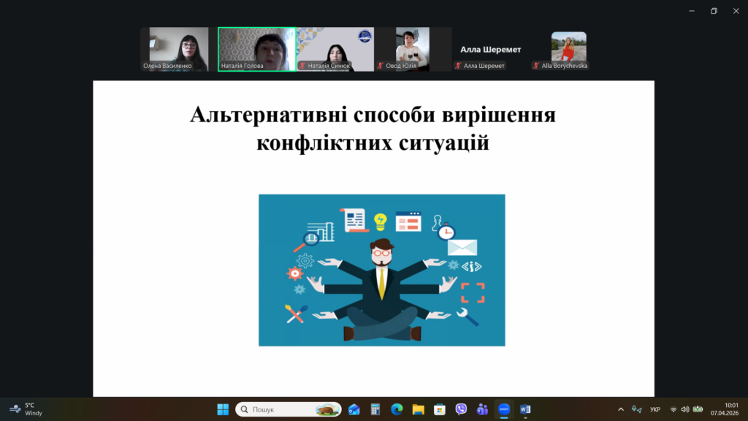
Task: Click Alla Borychevska's participant thumbnail
Action: click(x=568, y=49)
